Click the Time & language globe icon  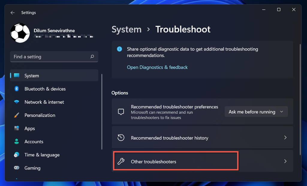[x=17, y=155]
